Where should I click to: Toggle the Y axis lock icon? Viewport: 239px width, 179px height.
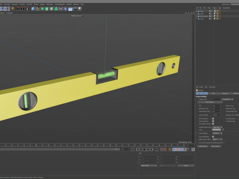point(3,8)
